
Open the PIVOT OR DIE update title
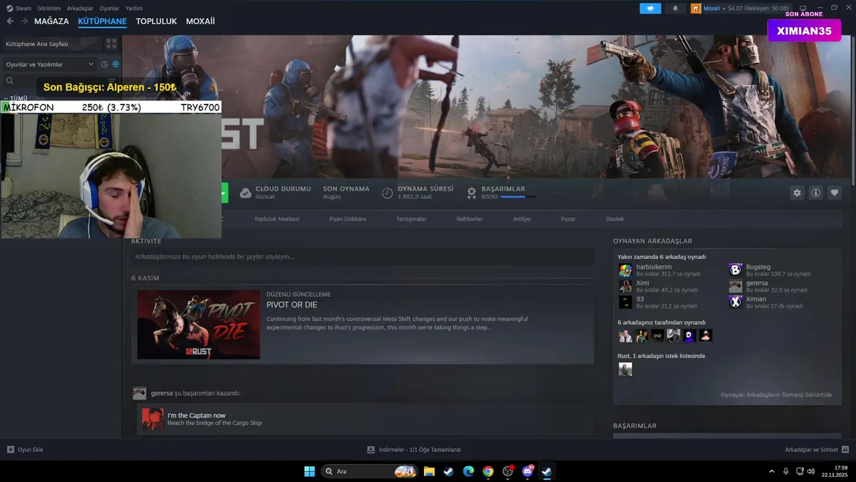(292, 305)
